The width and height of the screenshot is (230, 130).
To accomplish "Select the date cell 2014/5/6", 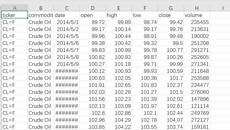I will click(x=67, y=43).
